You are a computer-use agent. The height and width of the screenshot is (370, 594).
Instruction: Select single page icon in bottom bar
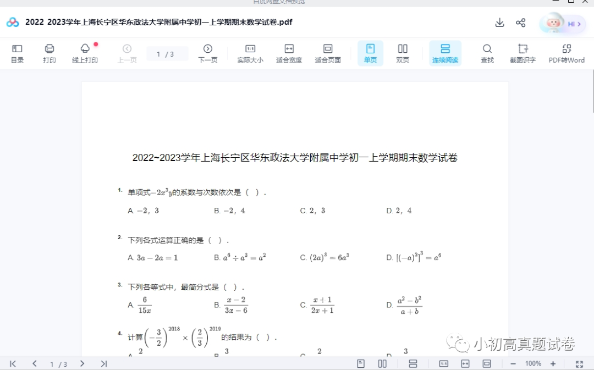361,363
